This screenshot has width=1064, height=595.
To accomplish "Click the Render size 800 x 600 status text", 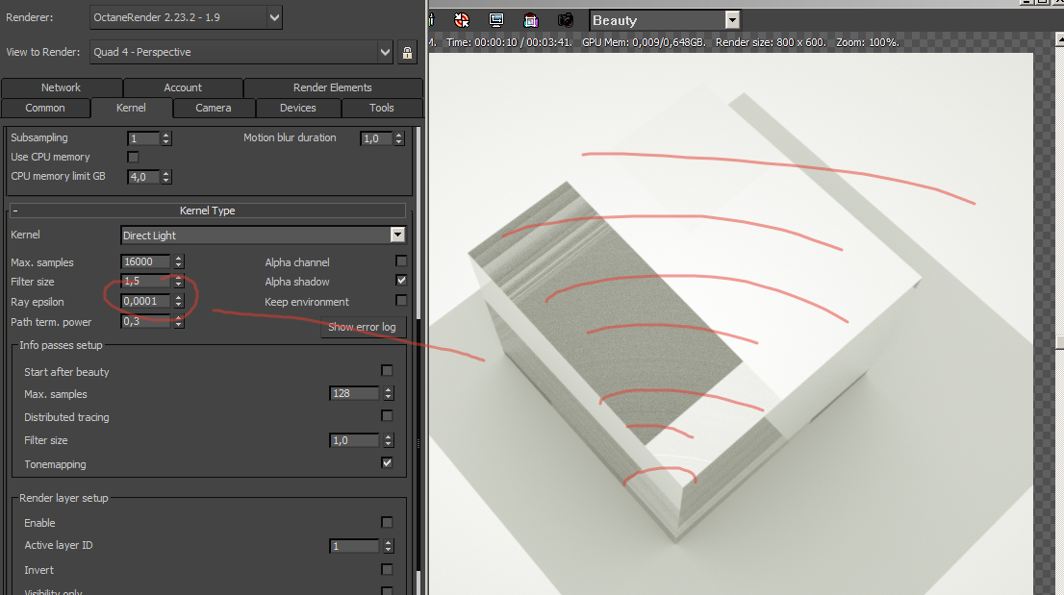I will (x=771, y=42).
